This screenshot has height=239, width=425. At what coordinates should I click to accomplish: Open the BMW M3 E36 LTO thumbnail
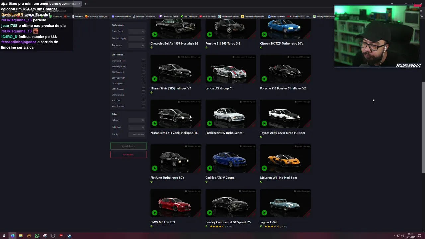[176, 203]
